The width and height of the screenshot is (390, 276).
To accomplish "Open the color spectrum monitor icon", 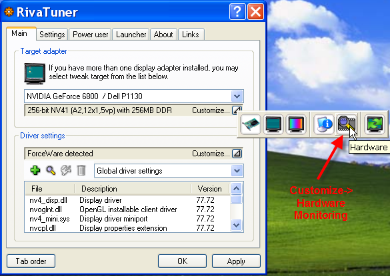I will [x=296, y=124].
